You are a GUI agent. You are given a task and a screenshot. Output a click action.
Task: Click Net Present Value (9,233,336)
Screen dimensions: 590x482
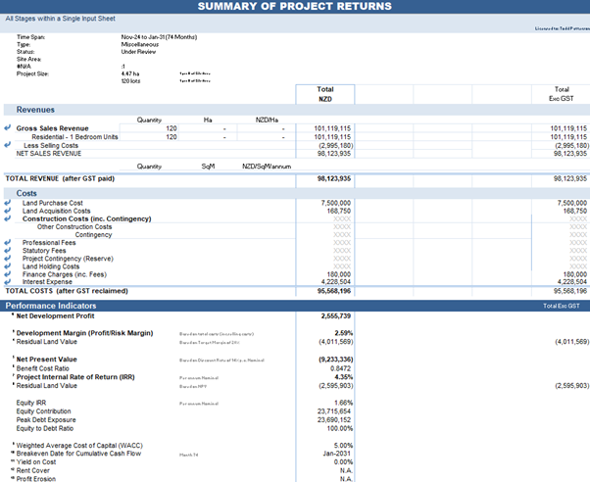point(336,360)
